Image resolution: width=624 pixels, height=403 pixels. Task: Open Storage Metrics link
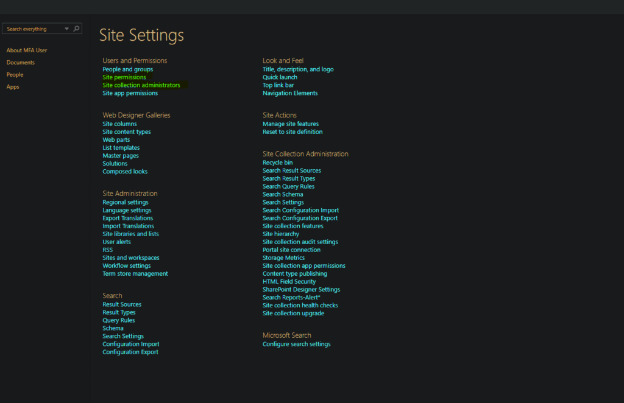[283, 258]
